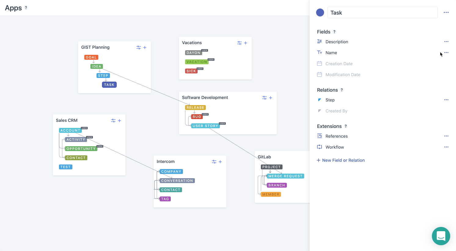Click plus icon in Software Development card
Viewport: 456px width, 251px height.
(x=271, y=98)
